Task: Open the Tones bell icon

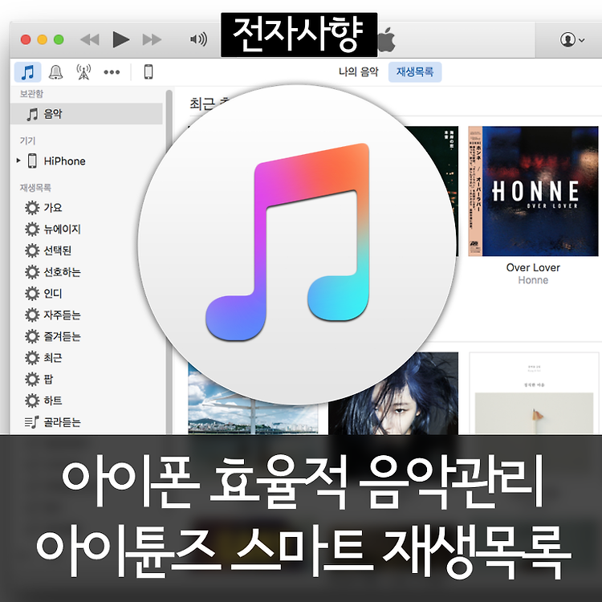Action: (55, 71)
